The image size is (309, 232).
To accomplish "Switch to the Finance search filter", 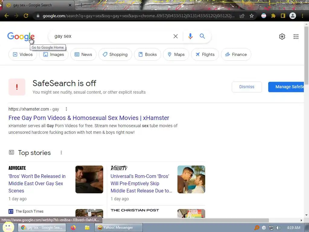I will 236,54.
